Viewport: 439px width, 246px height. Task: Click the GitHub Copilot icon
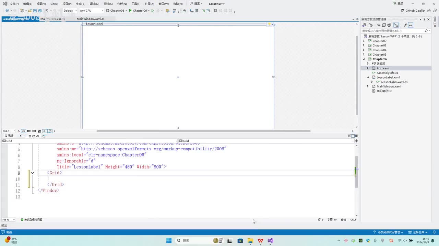tap(403, 11)
